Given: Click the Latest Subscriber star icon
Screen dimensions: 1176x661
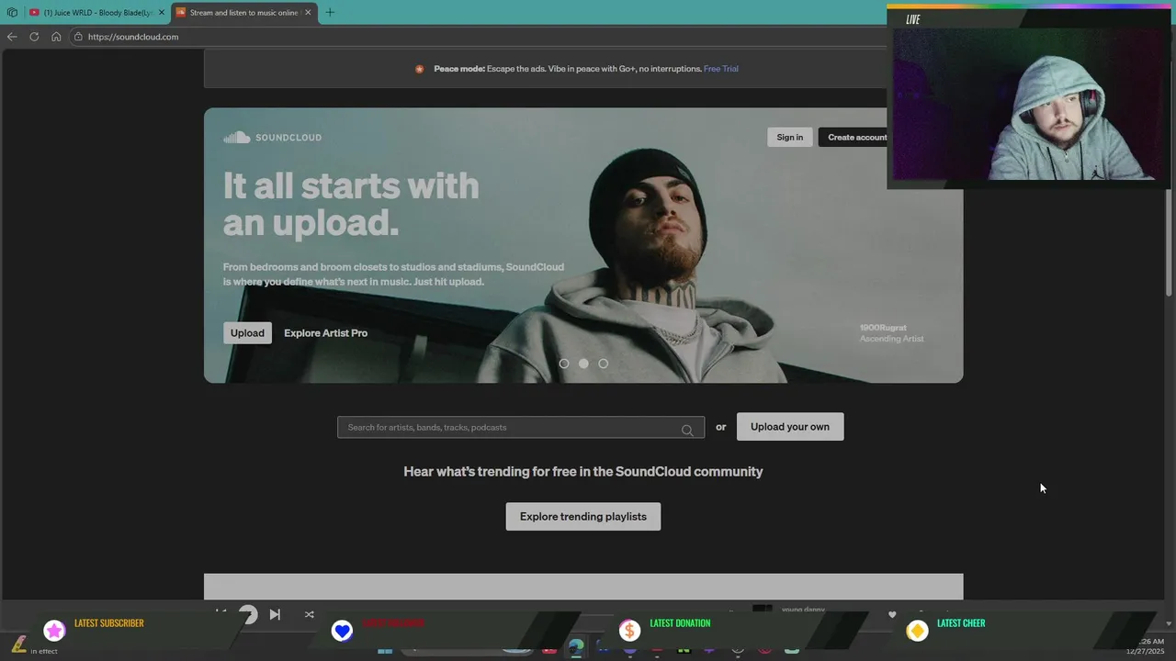Looking at the screenshot, I should (54, 631).
